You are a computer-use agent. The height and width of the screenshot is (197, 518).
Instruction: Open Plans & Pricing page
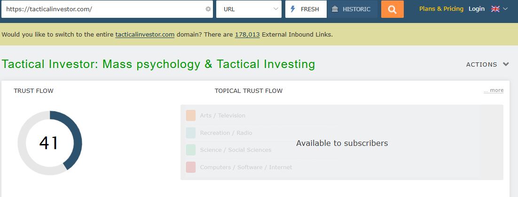coord(441,9)
